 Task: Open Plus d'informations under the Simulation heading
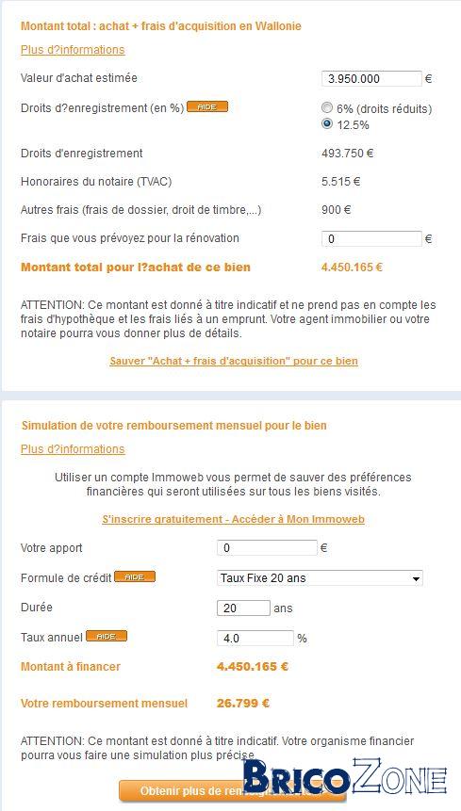73,449
